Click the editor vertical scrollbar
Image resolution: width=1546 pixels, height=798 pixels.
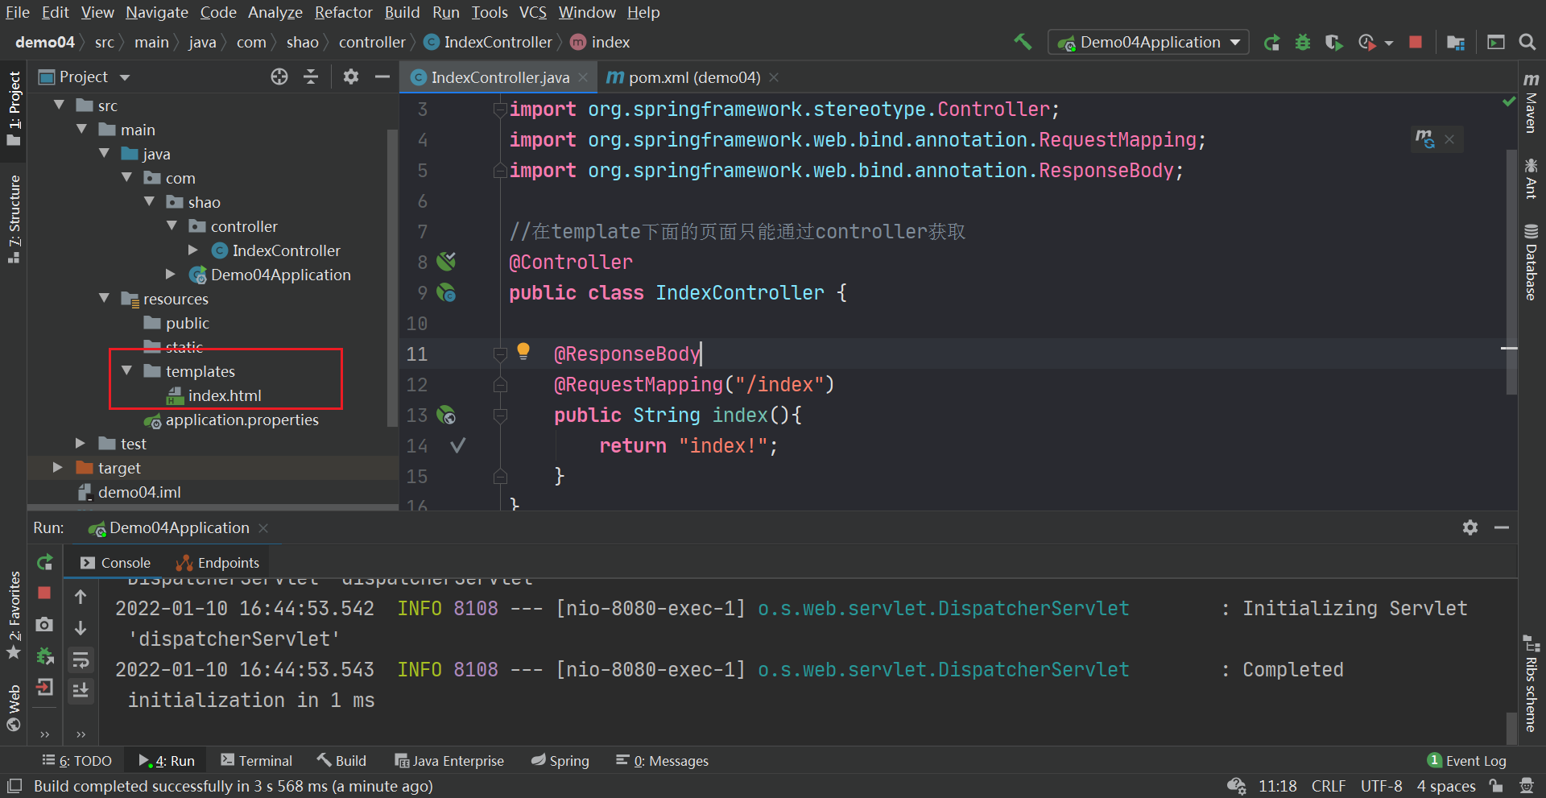tap(1511, 273)
